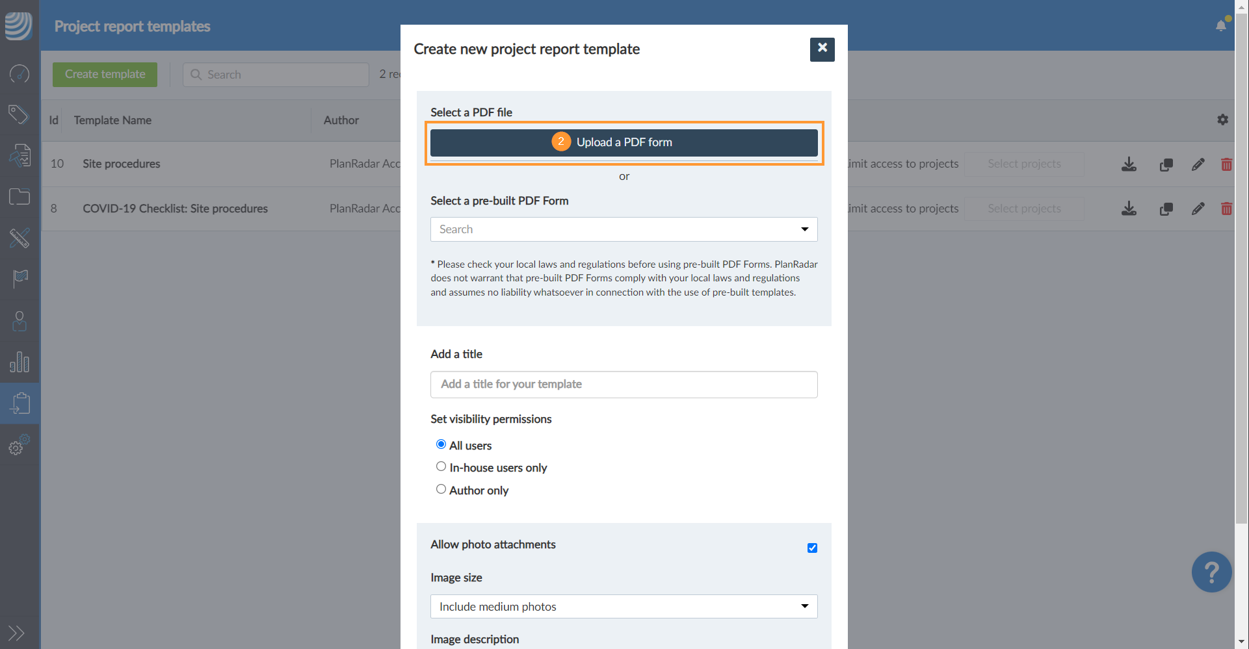The image size is (1249, 649).
Task: Open the statistics bar chart icon
Action: coord(20,362)
